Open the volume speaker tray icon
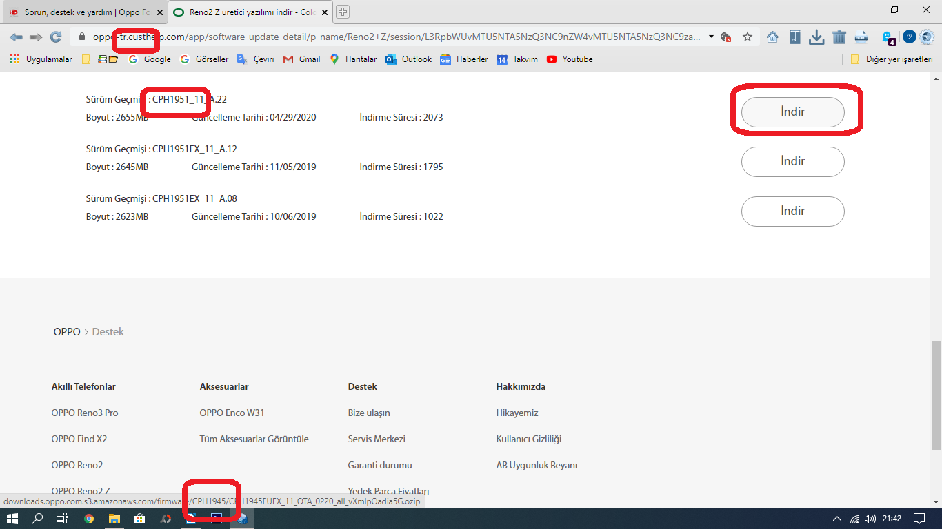The height and width of the screenshot is (529, 942). [870, 519]
